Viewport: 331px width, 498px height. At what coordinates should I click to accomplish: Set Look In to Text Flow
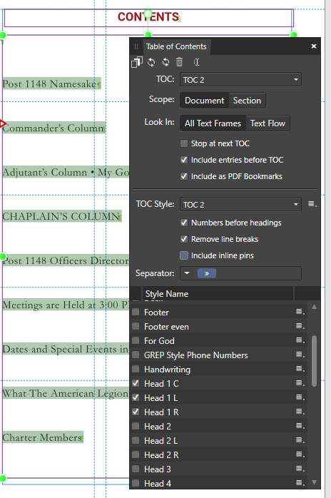(x=268, y=123)
